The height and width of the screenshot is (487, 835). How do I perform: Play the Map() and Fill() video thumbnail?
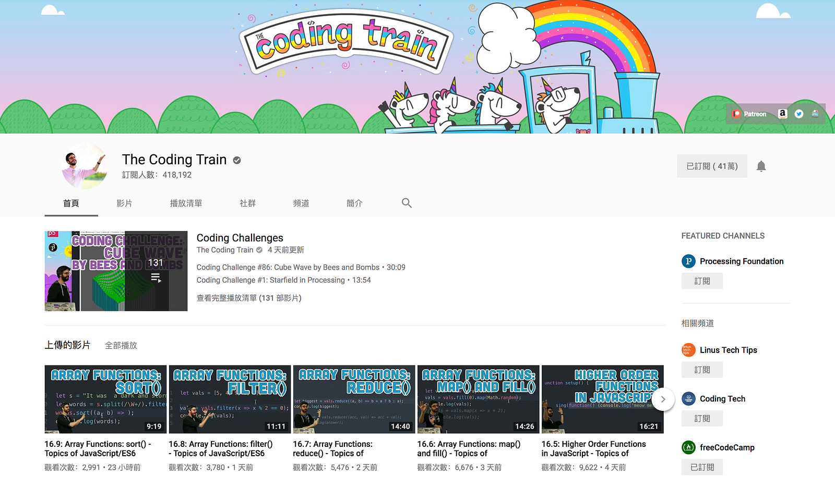478,399
